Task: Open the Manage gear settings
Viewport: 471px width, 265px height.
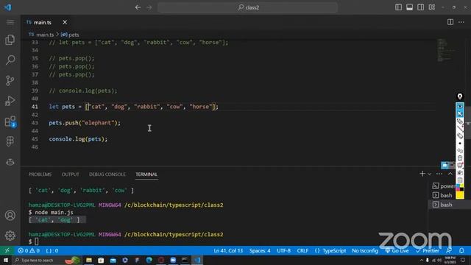Action: 10,236
